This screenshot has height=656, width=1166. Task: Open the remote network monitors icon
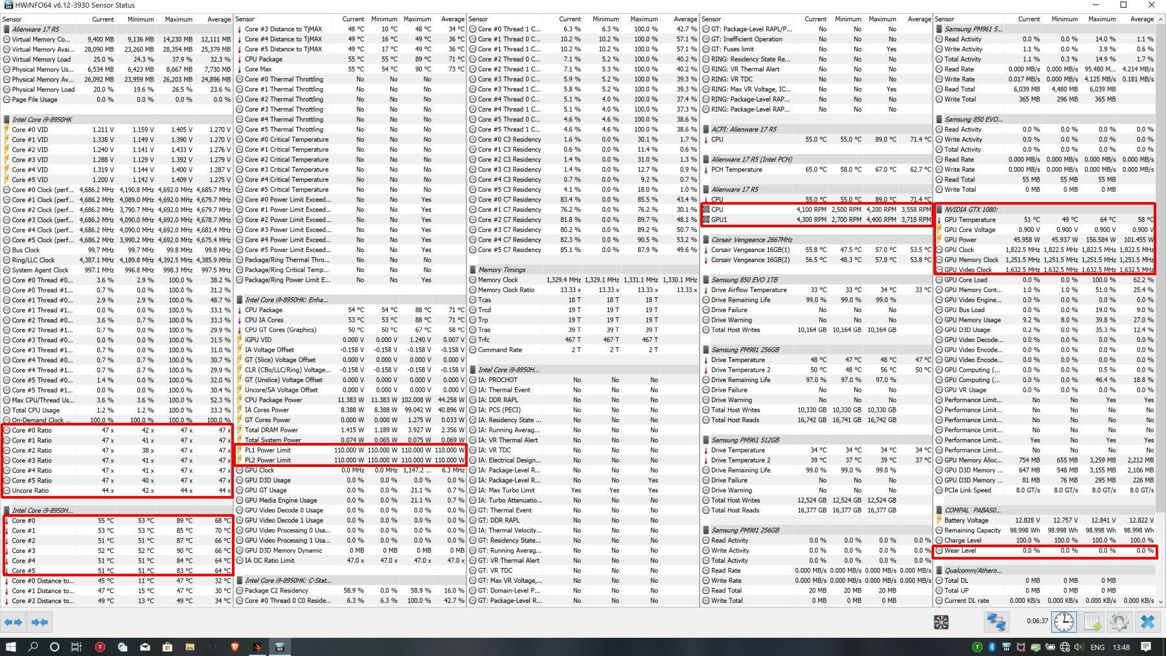pyautogui.click(x=996, y=622)
